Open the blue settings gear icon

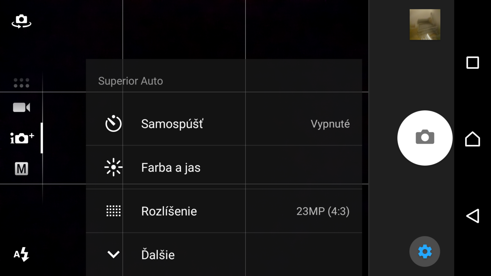(x=425, y=252)
